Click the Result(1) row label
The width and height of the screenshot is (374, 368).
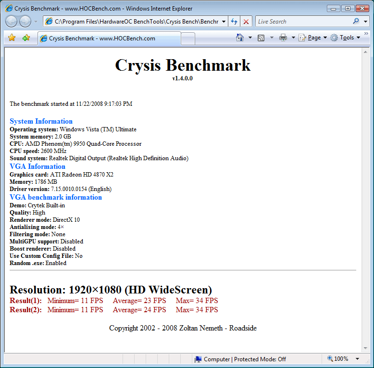(26, 301)
